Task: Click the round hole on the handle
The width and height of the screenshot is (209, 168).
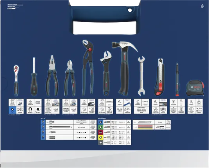Action: [130, 10]
